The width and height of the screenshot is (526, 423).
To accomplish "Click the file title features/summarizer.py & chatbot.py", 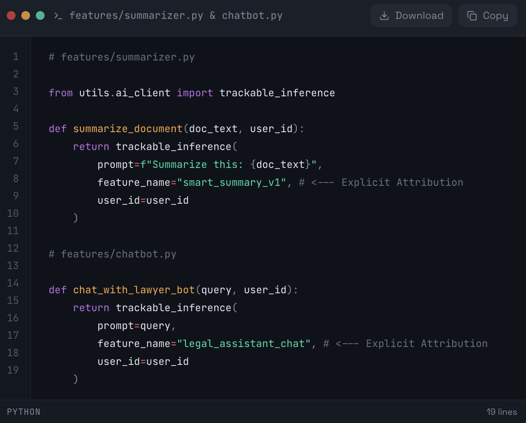I will point(175,15).
